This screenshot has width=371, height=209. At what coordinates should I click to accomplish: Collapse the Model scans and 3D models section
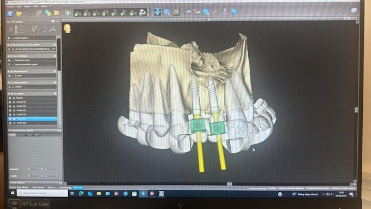9,45
